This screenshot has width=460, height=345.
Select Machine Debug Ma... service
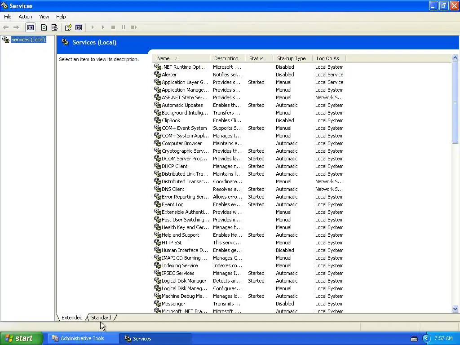click(185, 296)
